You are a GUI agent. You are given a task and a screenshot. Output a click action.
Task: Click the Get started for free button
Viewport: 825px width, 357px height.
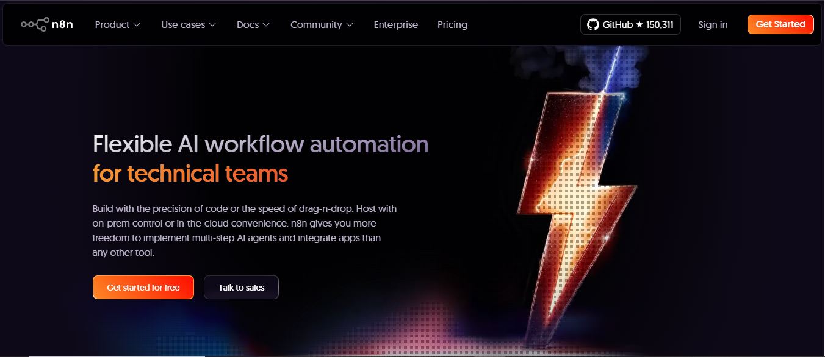pyautogui.click(x=143, y=288)
